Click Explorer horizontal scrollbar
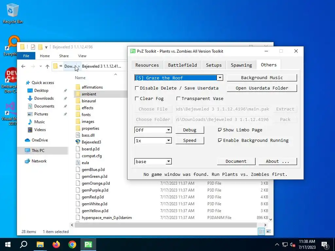Viewport: 335px width, 251px height. (166, 225)
